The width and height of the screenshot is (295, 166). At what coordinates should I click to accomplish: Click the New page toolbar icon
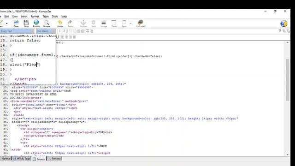(1, 24)
